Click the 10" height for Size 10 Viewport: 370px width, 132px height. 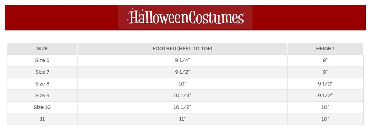[325, 107]
